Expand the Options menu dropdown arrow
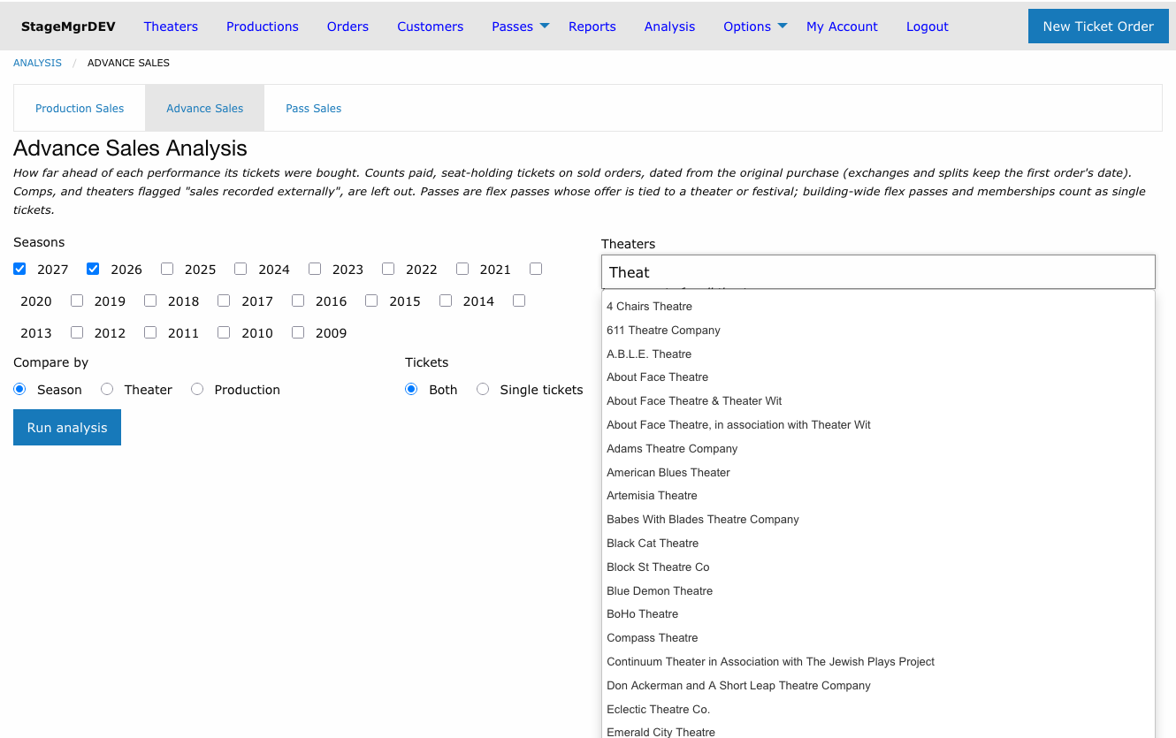1176x738 pixels. tap(783, 26)
